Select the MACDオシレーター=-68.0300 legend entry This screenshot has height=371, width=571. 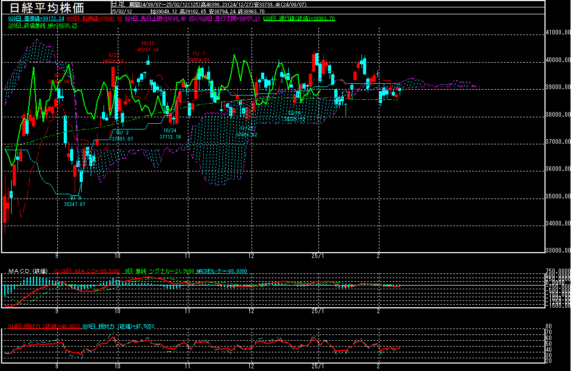222,271
